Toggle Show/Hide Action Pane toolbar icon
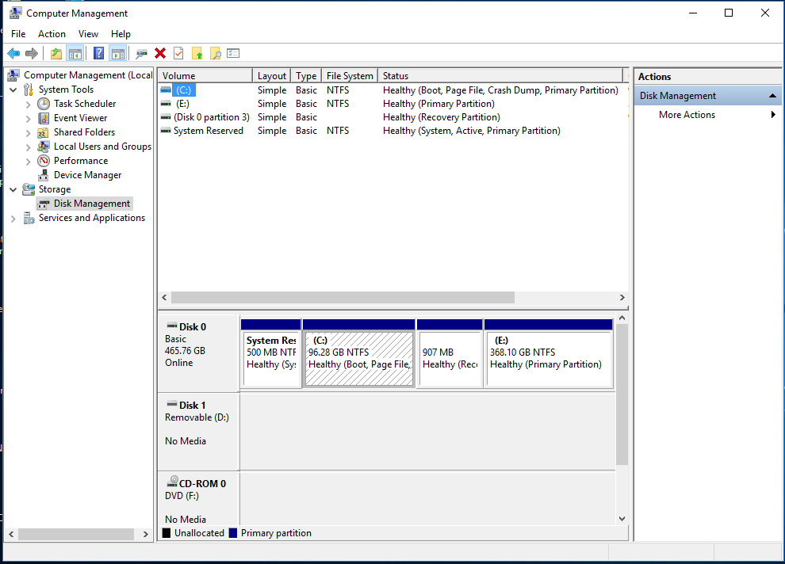785x564 pixels. pos(118,54)
